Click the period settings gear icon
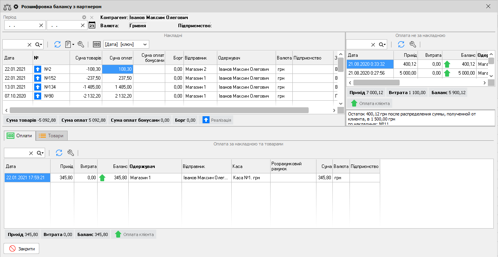 click(x=84, y=17)
